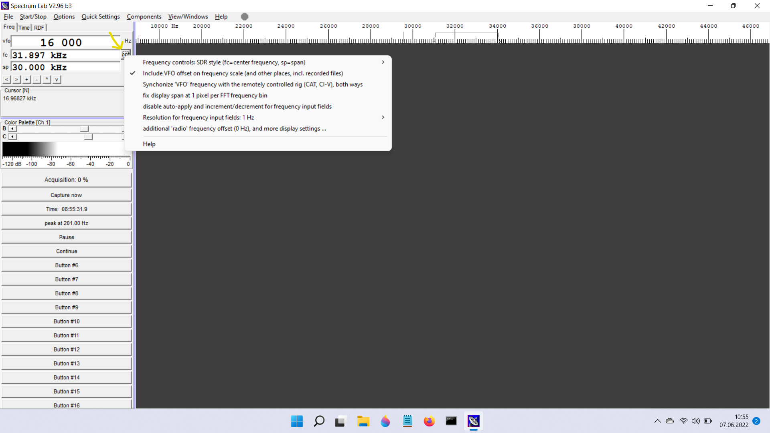
Task: Open Windows taskbar search
Action: (319, 421)
